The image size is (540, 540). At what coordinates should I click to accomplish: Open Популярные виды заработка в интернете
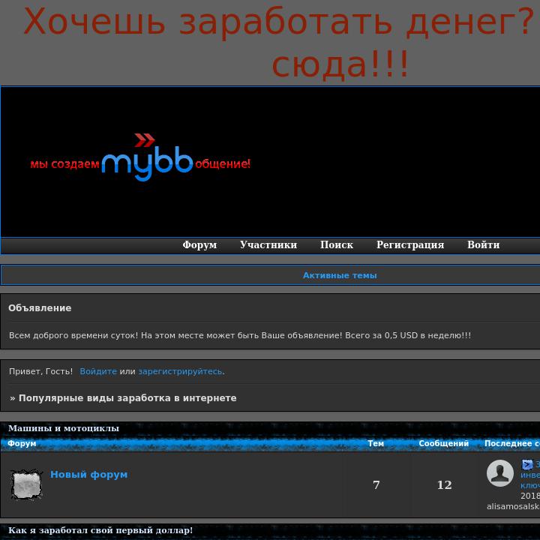point(127,398)
